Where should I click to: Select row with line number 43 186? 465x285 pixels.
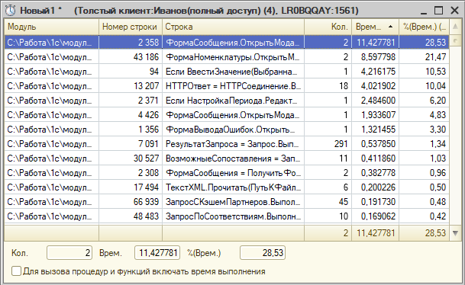(x=227, y=57)
